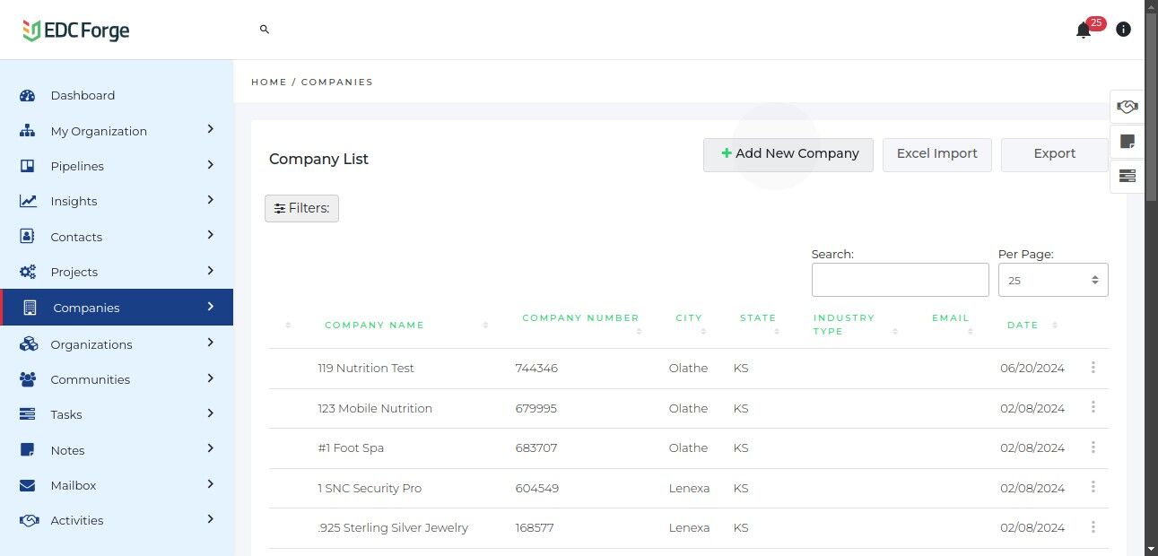Open the Mailbox sidebar item
The image size is (1158, 556).
click(x=117, y=485)
